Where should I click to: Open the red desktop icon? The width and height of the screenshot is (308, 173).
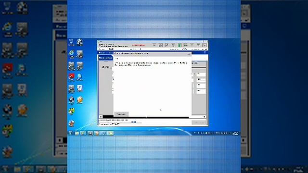tap(72, 77)
